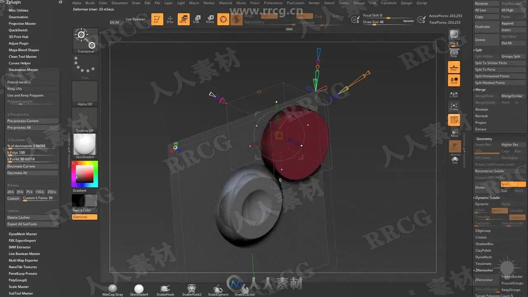Open the Brush menu

coord(90,3)
